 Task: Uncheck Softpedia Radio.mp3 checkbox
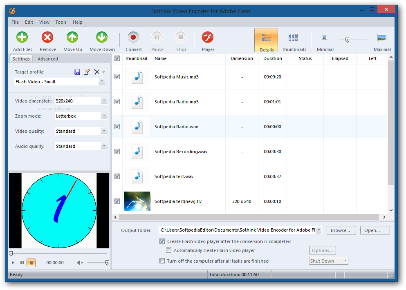tap(117, 101)
